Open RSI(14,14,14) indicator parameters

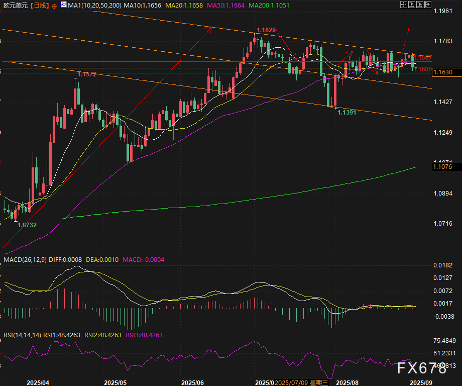(23, 335)
